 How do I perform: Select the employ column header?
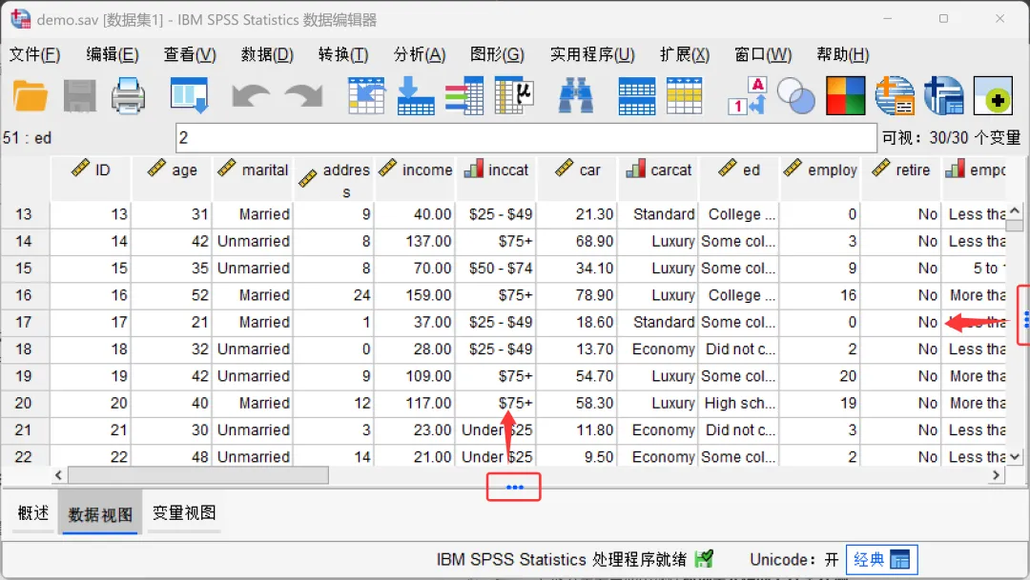[820, 178]
